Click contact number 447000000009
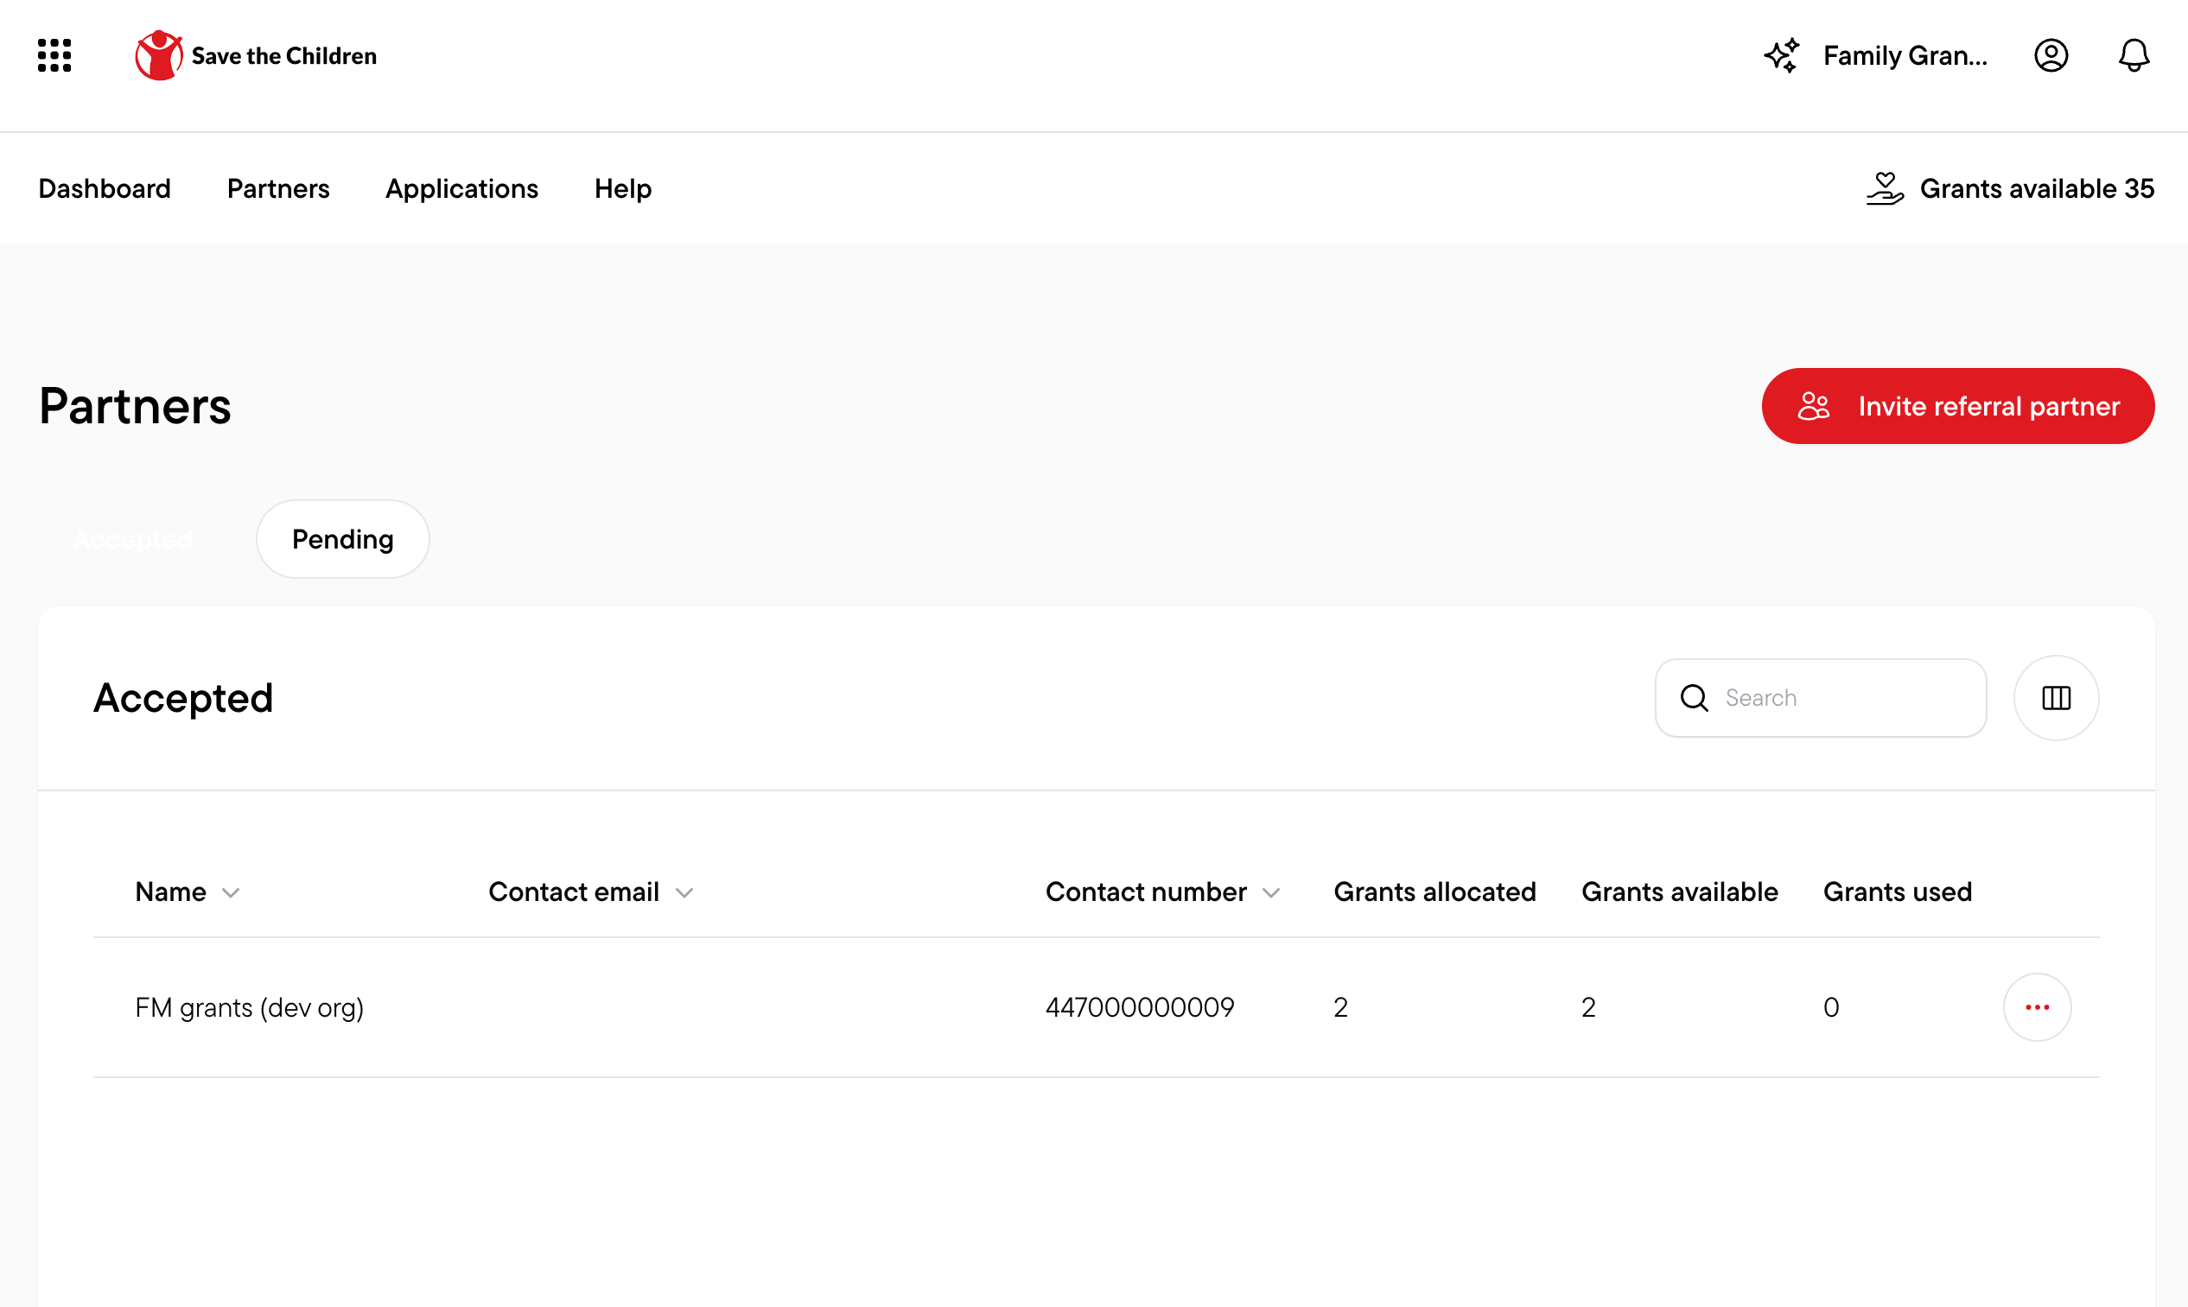Image resolution: width=2188 pixels, height=1307 pixels. [1140, 1006]
